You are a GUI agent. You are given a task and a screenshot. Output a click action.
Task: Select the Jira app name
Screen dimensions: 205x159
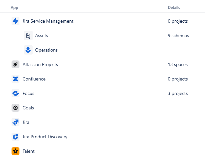click(26, 123)
